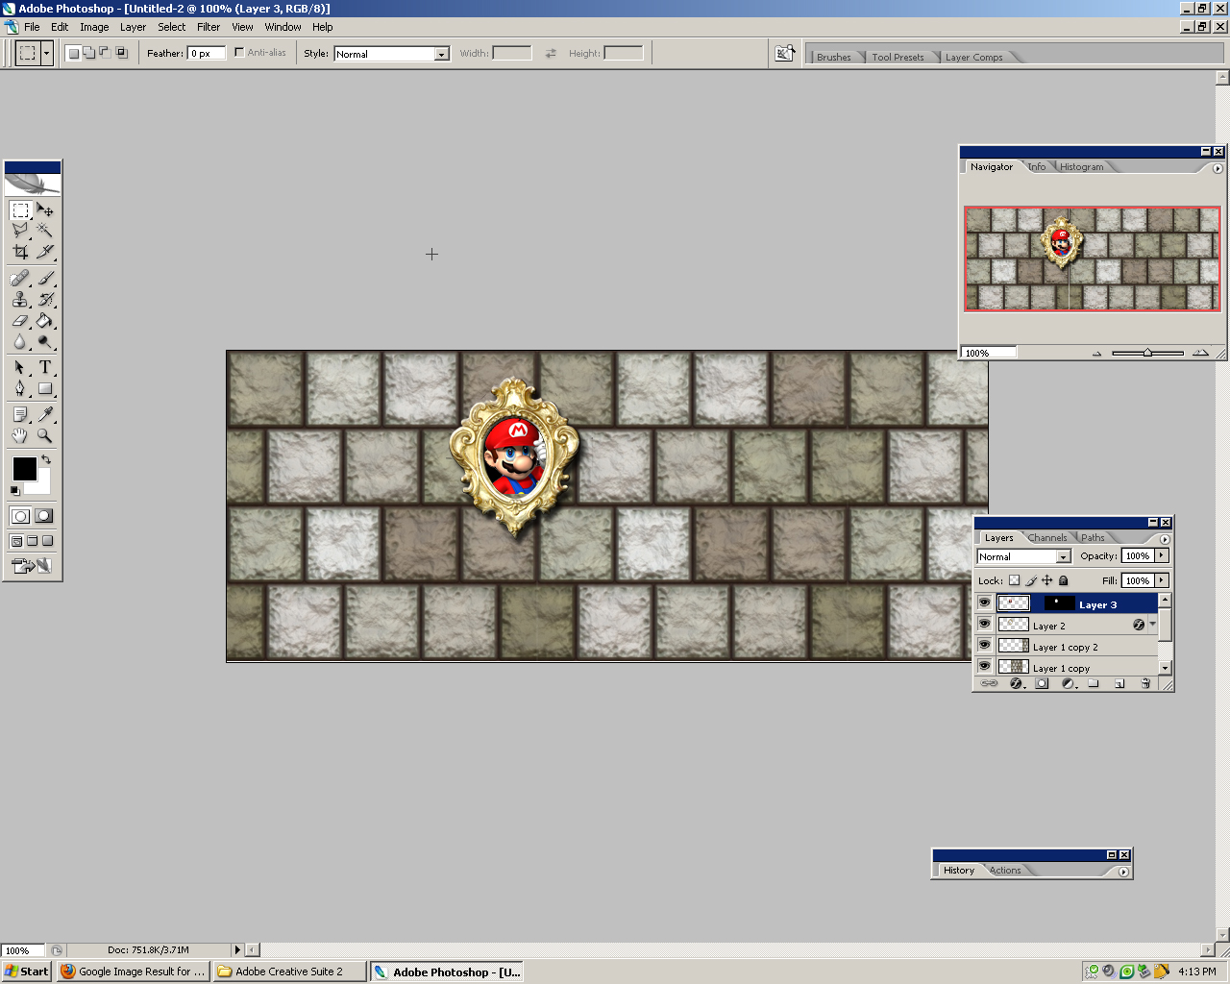Image resolution: width=1230 pixels, height=984 pixels.
Task: Select the Horizontal Type tool
Action: (45, 368)
